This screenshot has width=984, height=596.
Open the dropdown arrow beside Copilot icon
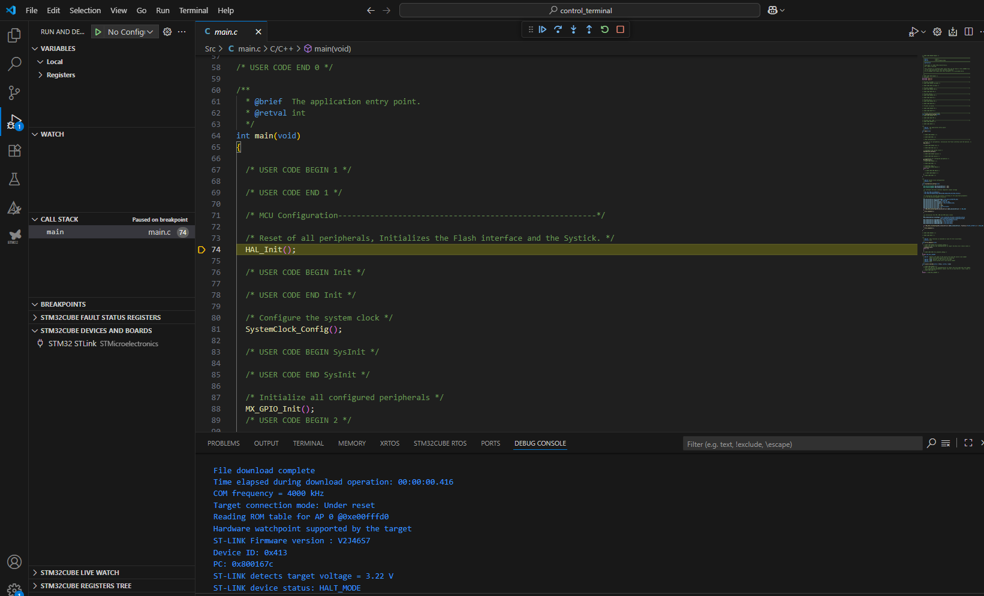click(782, 10)
